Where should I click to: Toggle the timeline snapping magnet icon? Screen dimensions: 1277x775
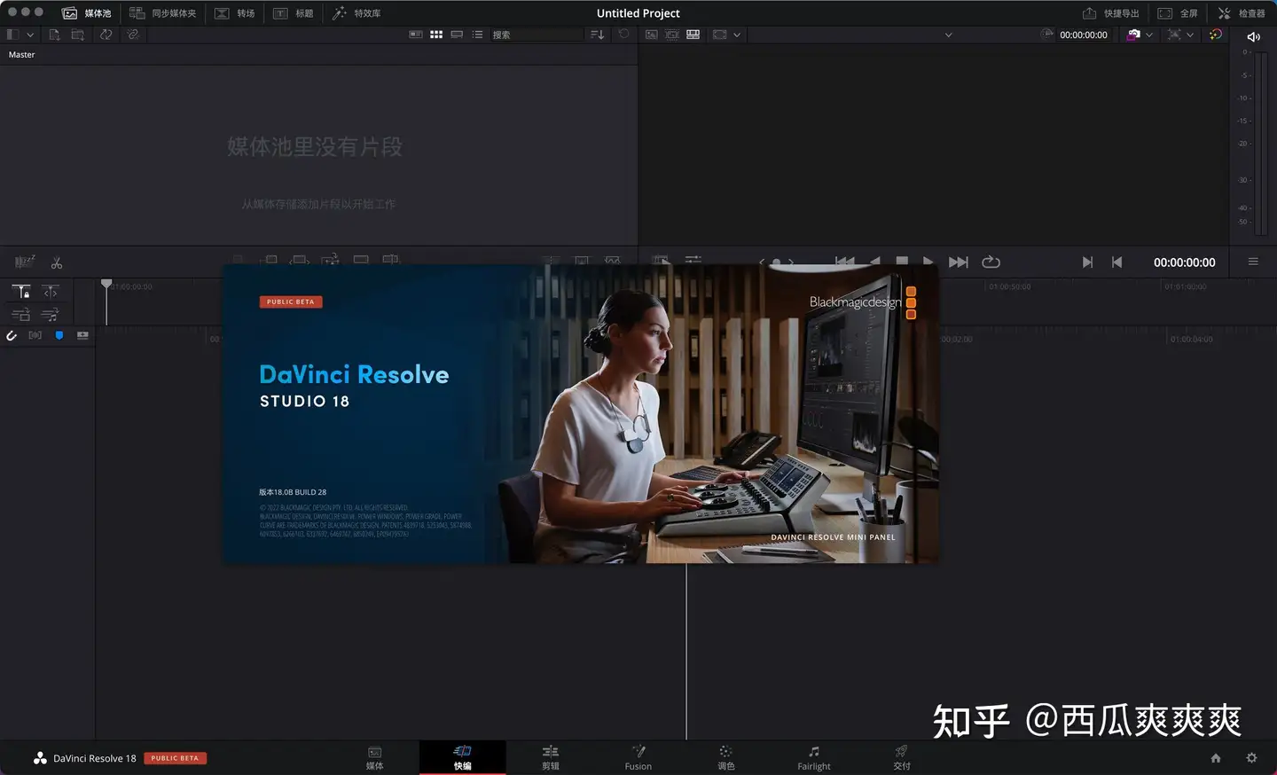12,335
